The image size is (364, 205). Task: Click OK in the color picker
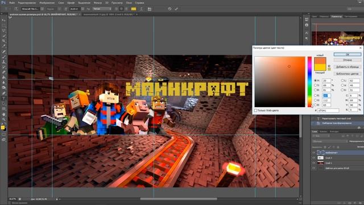click(x=348, y=54)
